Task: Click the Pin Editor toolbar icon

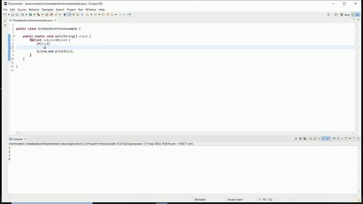Action: [129, 15]
